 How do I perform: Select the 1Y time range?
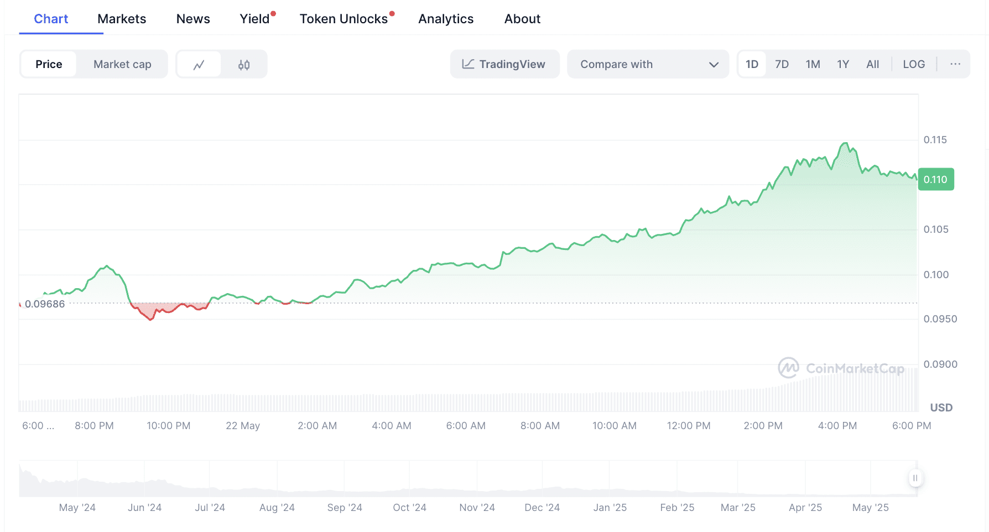click(842, 64)
